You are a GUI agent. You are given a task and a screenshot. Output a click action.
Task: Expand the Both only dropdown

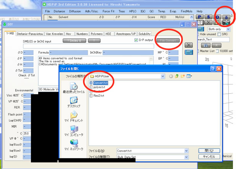click(228, 29)
